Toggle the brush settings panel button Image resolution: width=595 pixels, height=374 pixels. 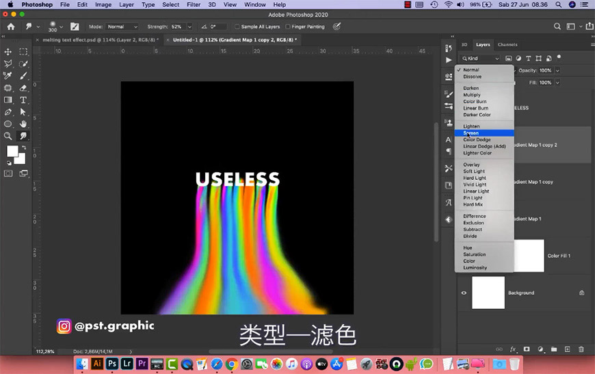pyautogui.click(x=75, y=27)
